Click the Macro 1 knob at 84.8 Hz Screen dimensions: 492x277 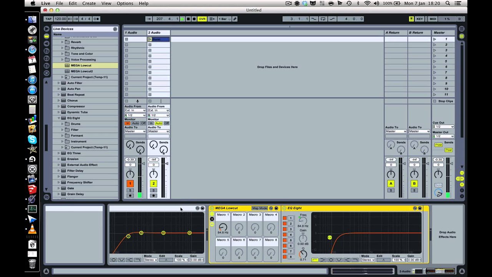point(223,227)
